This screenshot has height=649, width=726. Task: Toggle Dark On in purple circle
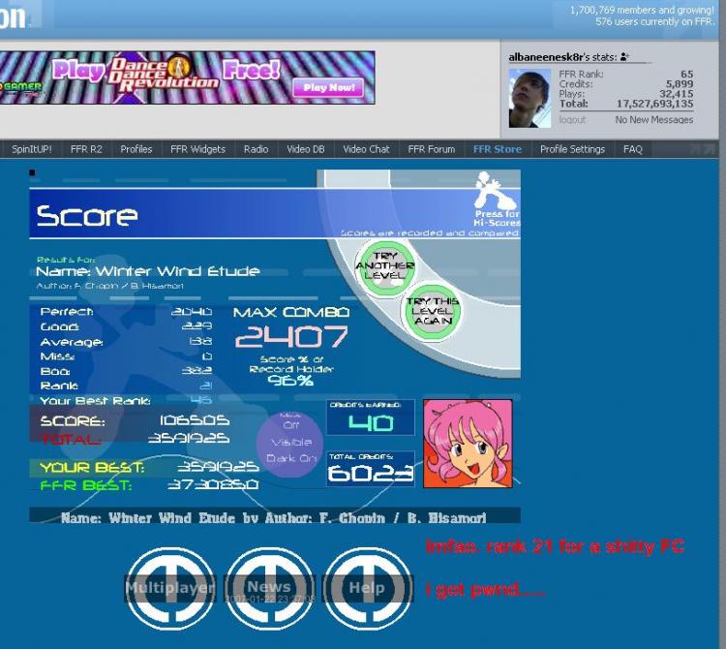(x=291, y=458)
